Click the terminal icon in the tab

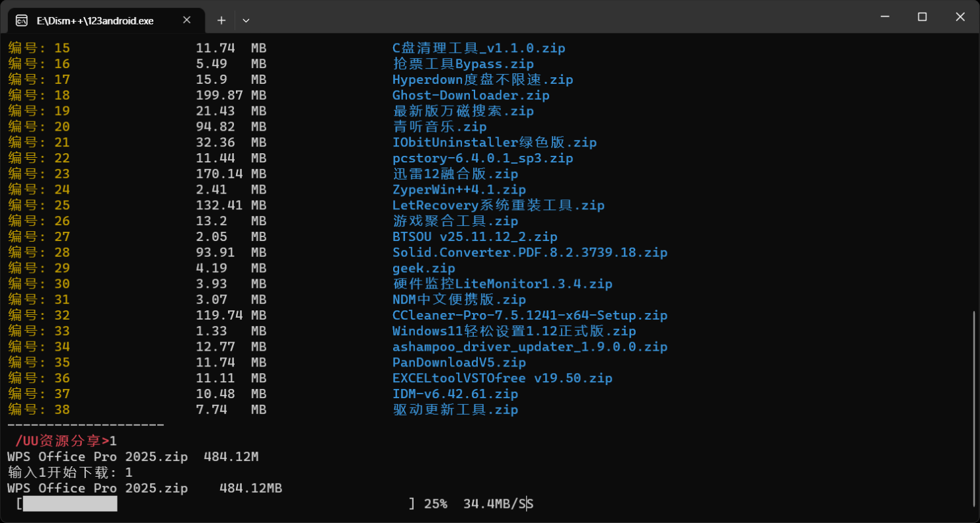22,20
